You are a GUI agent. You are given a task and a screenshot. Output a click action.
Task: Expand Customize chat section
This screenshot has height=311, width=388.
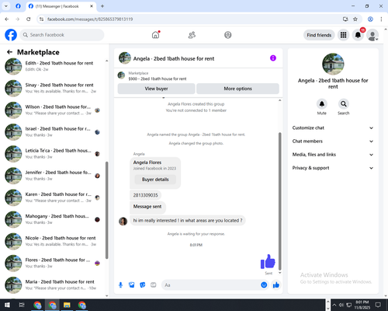point(333,128)
